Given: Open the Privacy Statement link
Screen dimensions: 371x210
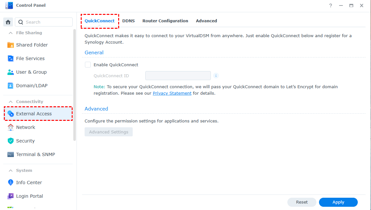Looking at the screenshot, I should 172,93.
